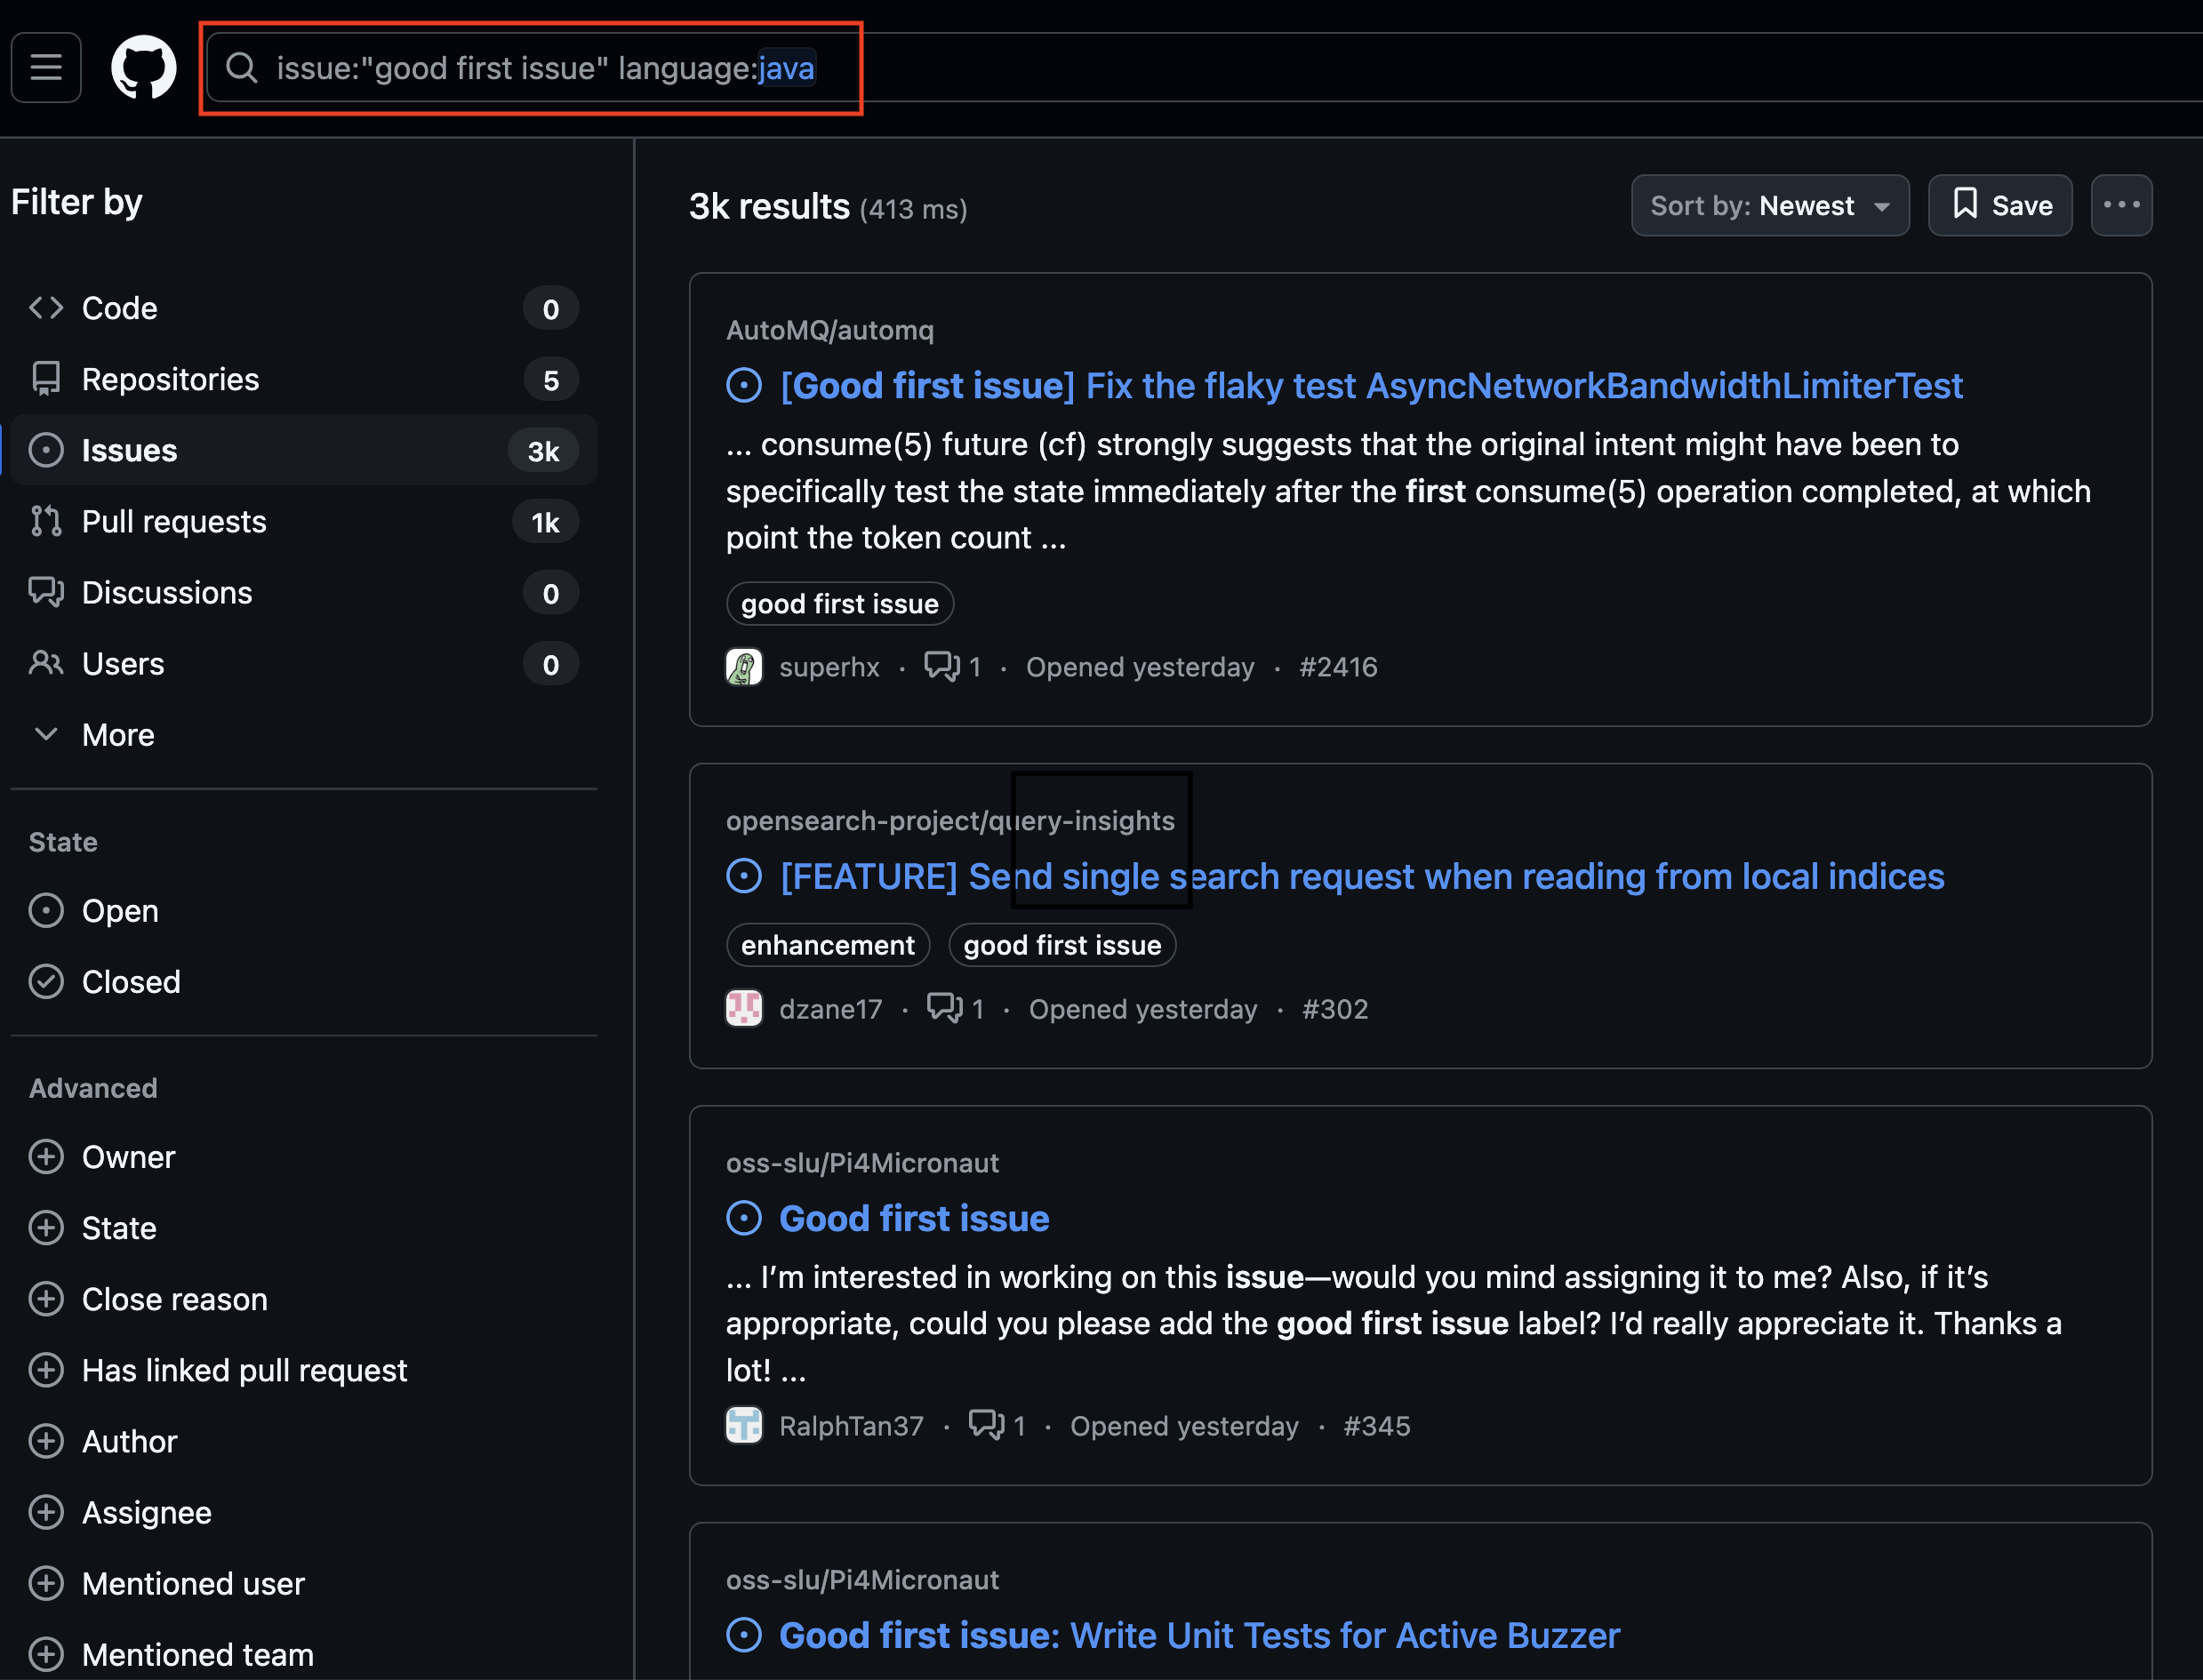Click the open issue icon beside FEATURE title
Image resolution: width=2203 pixels, height=1680 pixels.
tap(744, 877)
